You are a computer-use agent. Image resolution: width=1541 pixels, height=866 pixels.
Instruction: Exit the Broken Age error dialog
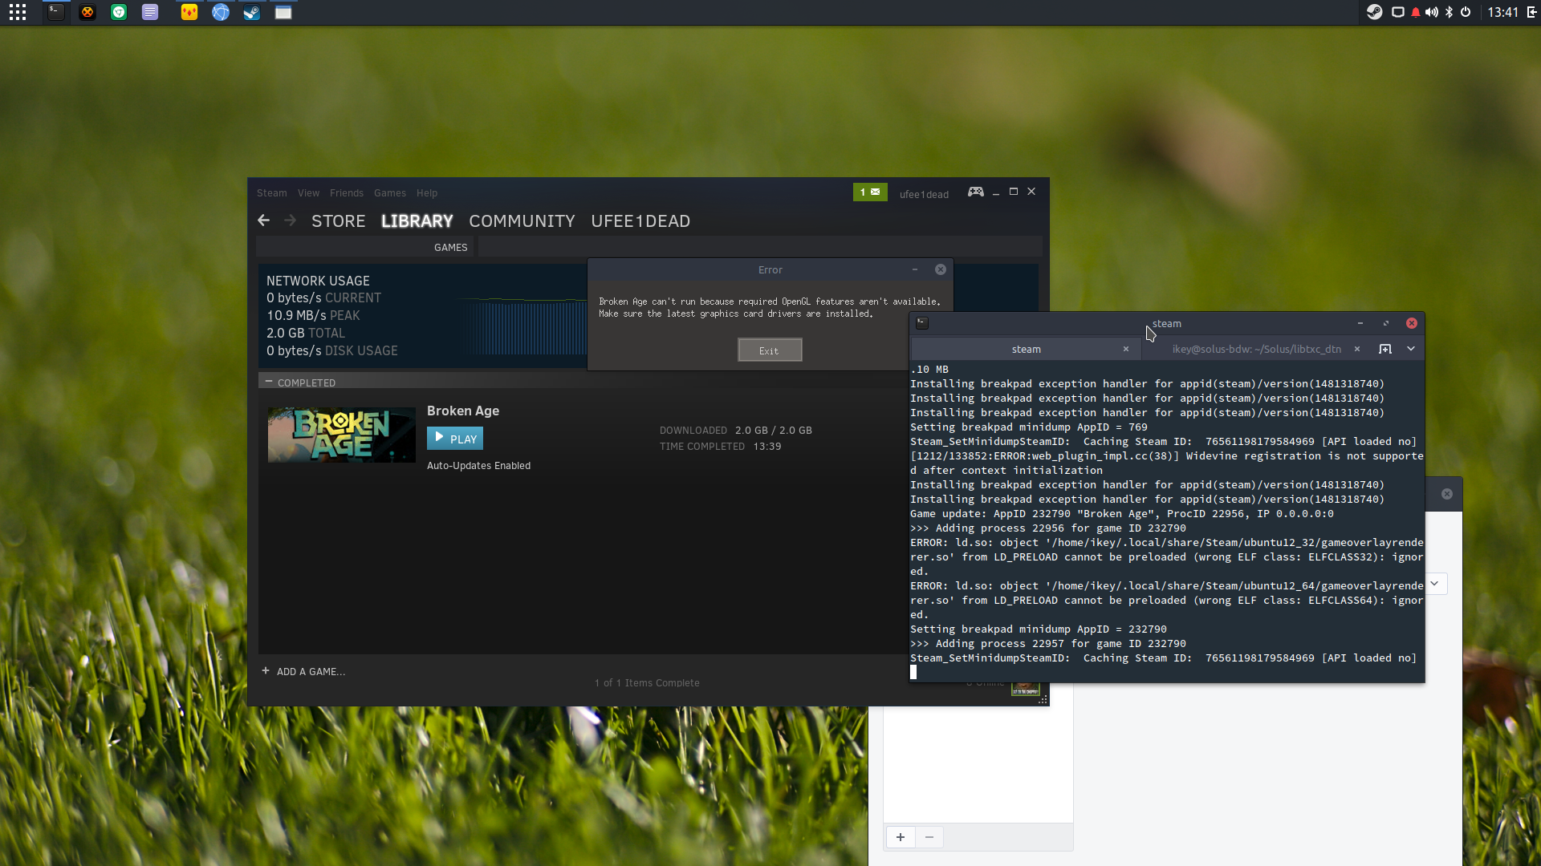click(x=770, y=350)
